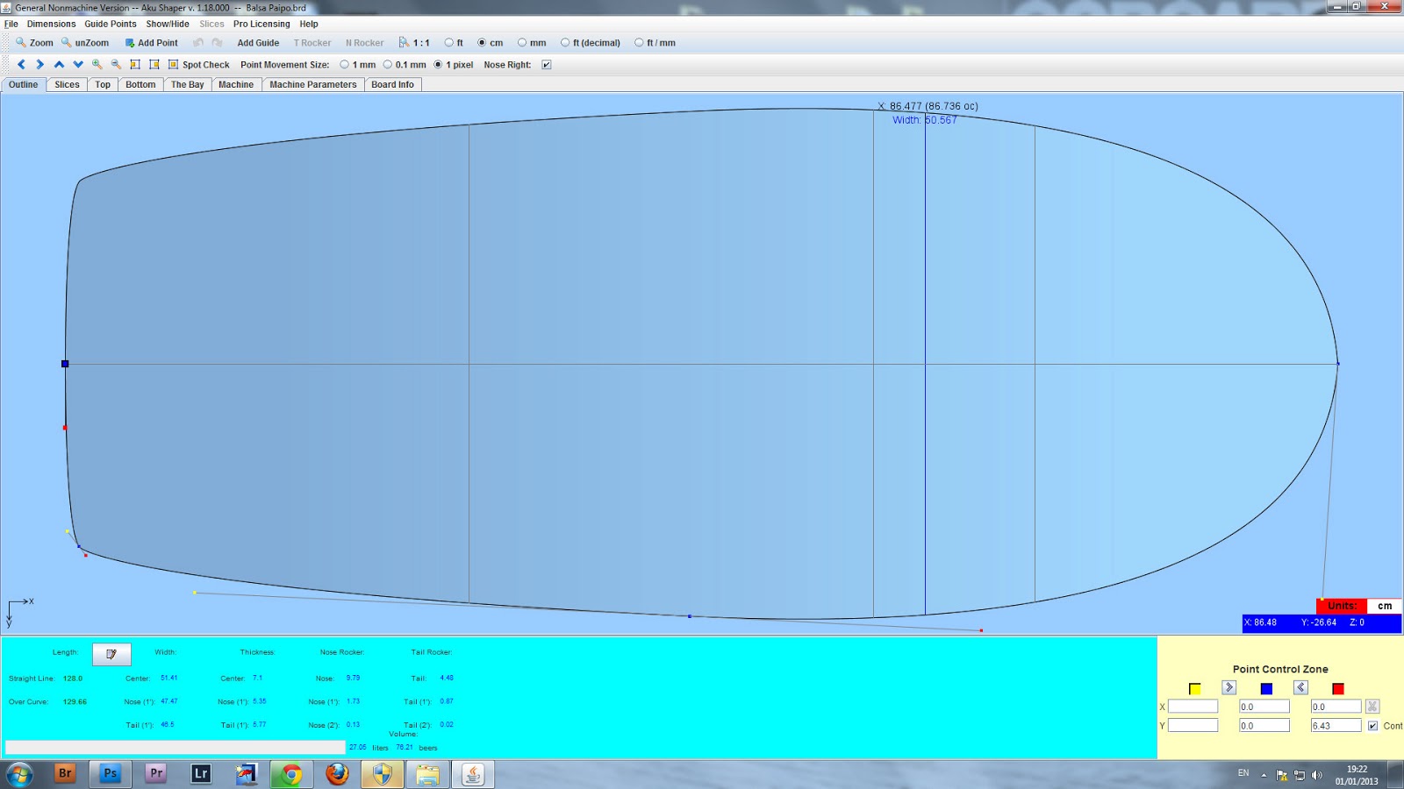Click the zoom-in magnifier in second toolbar
1404x789 pixels.
tap(97, 65)
